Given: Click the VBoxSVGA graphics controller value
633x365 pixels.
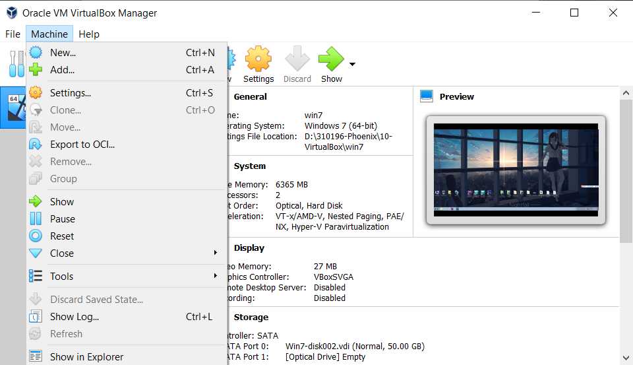Looking at the screenshot, I should tap(334, 277).
